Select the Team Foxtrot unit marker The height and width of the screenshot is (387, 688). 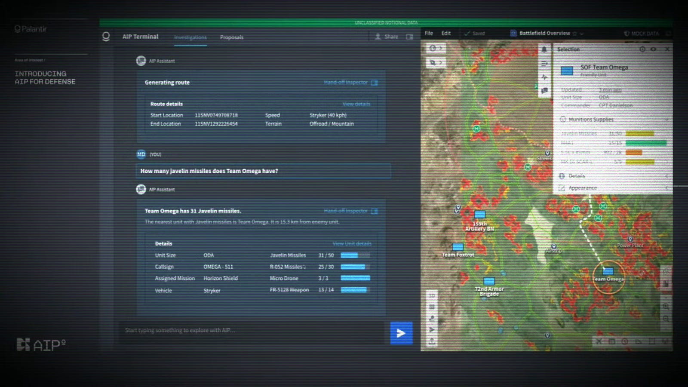pyautogui.click(x=458, y=247)
